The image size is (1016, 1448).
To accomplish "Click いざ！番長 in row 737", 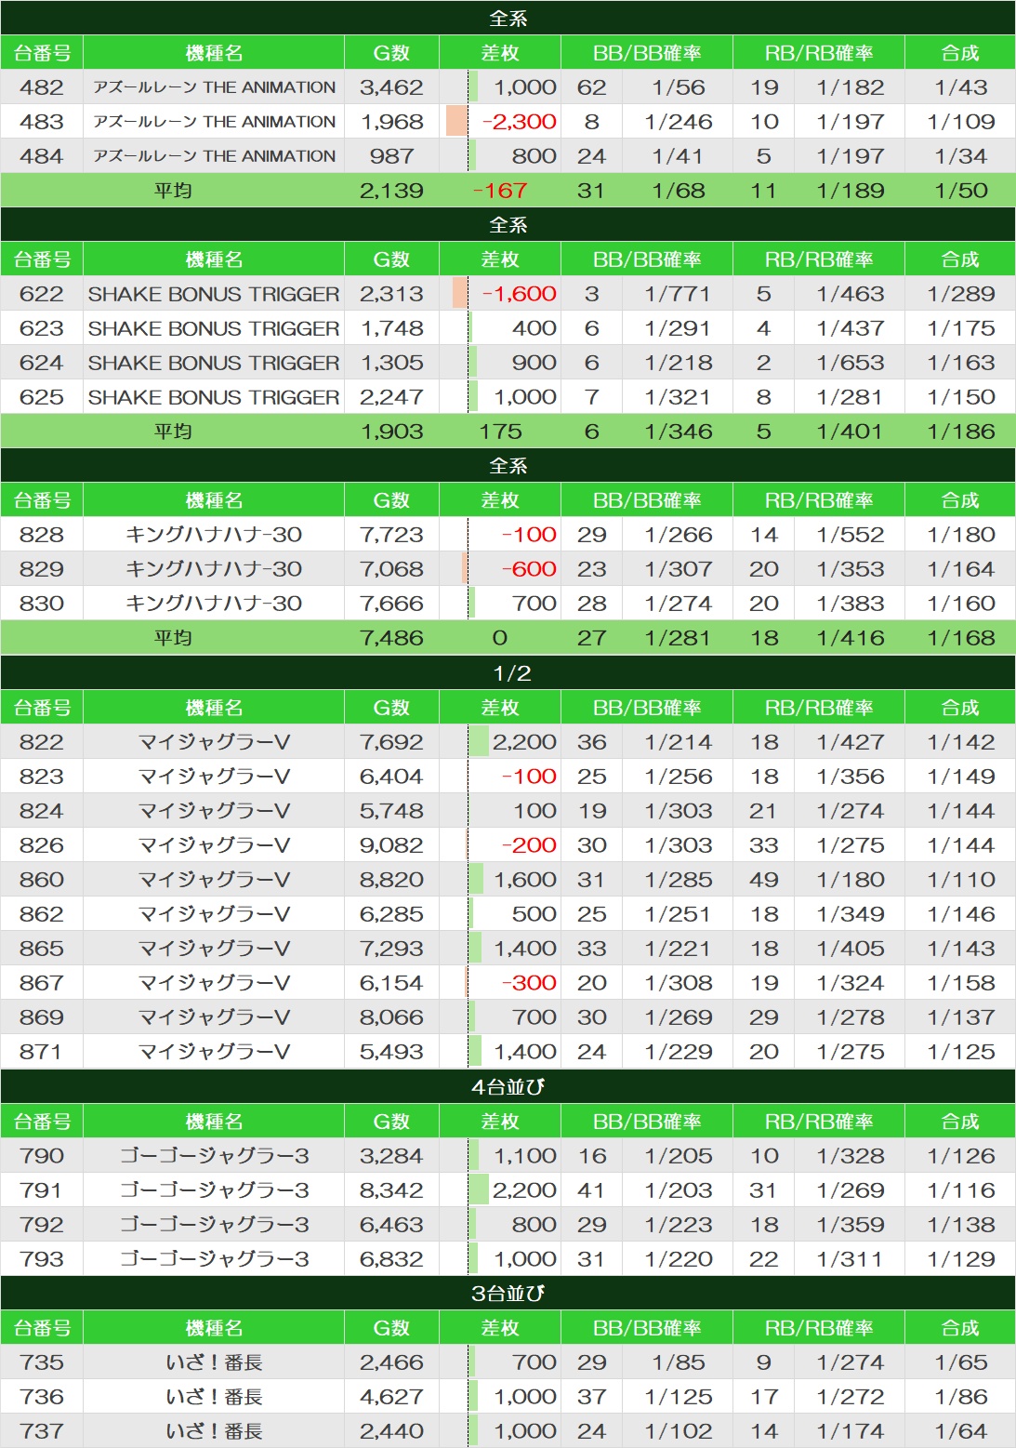I will [214, 1431].
